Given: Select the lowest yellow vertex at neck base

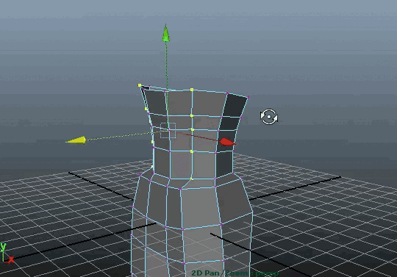Looking at the screenshot, I should click(x=192, y=179).
